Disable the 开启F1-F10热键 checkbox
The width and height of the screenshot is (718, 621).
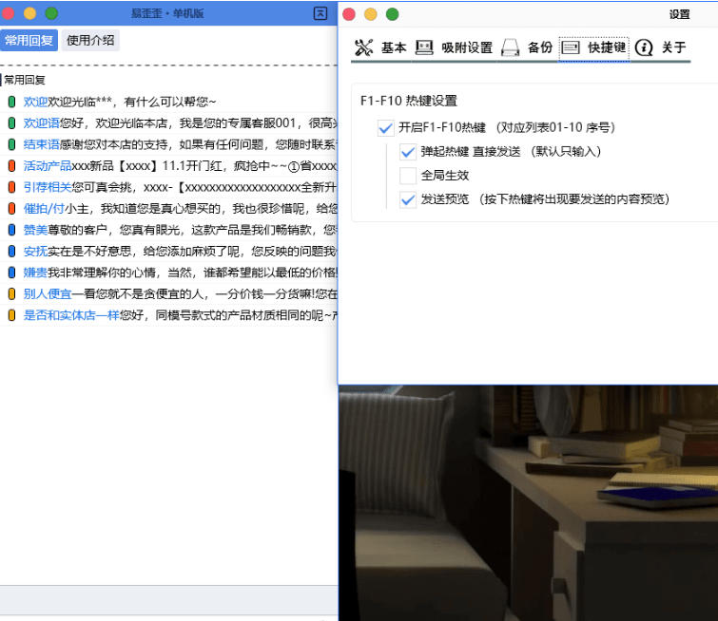385,127
